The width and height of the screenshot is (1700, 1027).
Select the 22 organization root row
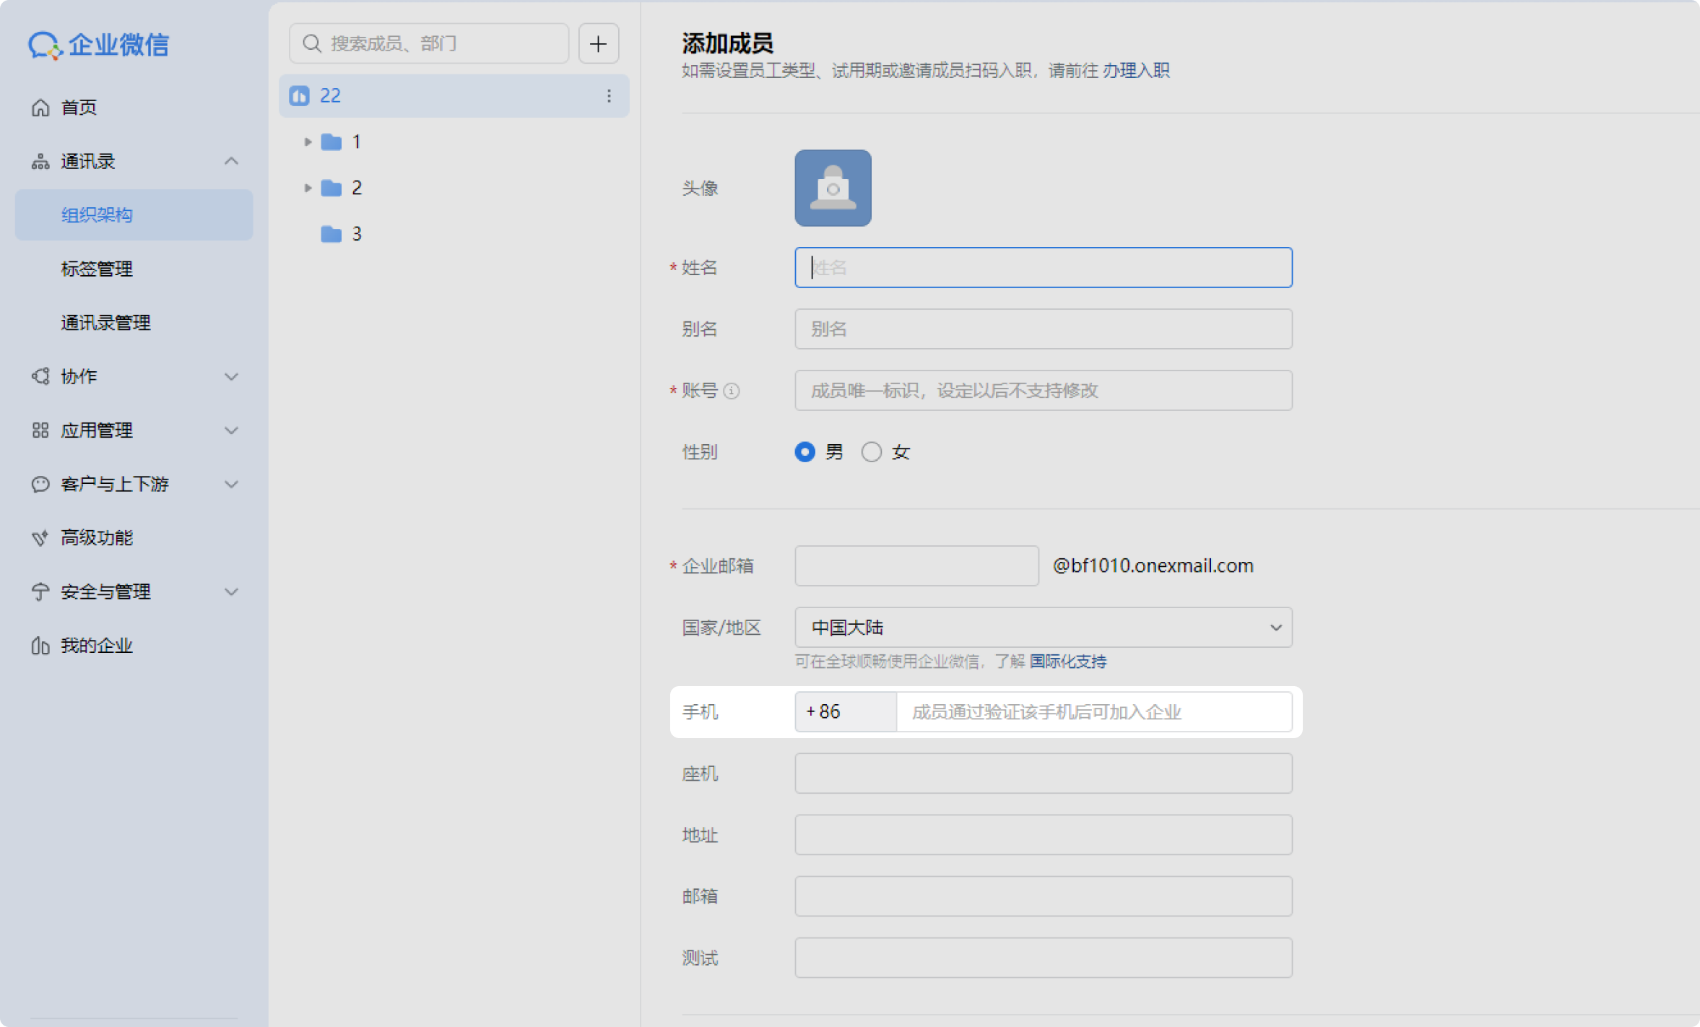[x=454, y=95]
